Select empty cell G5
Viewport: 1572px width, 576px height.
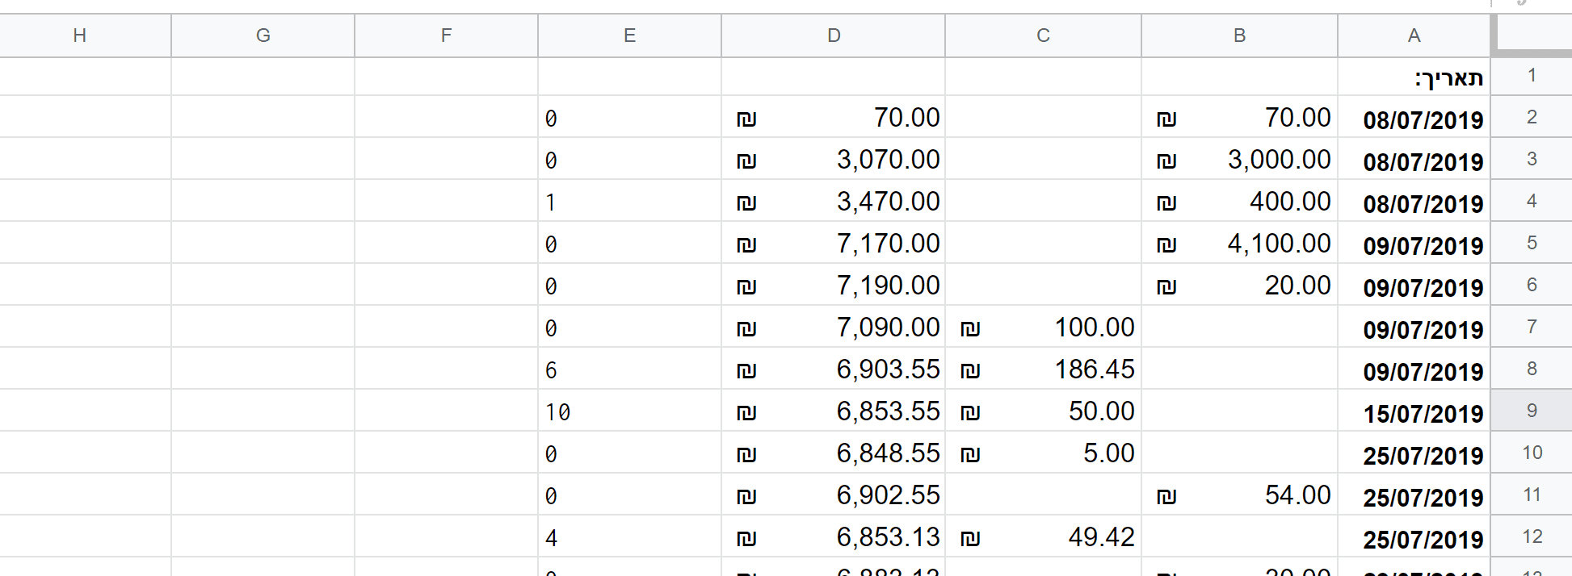tap(263, 244)
